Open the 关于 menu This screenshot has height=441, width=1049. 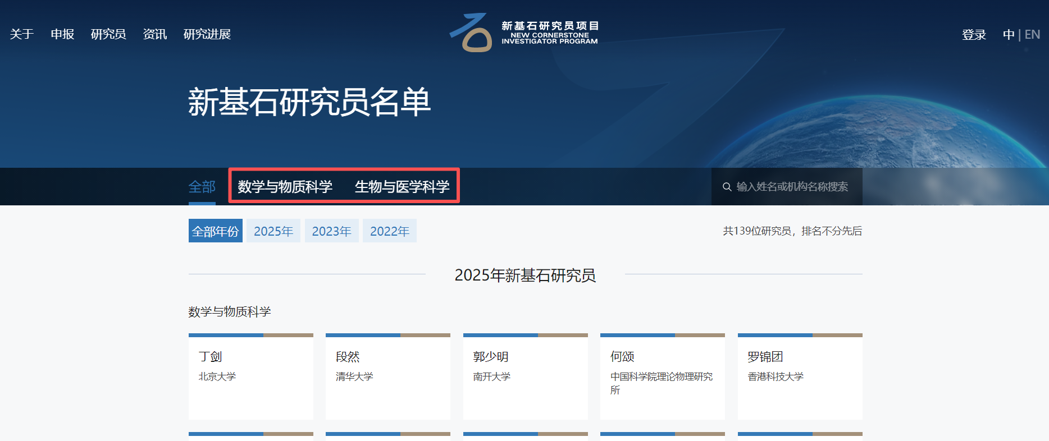[22, 34]
